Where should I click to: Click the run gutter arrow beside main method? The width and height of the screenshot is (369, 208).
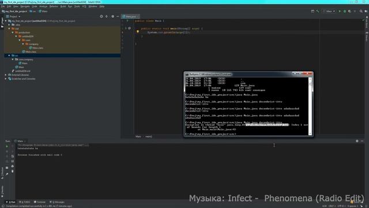126,28
